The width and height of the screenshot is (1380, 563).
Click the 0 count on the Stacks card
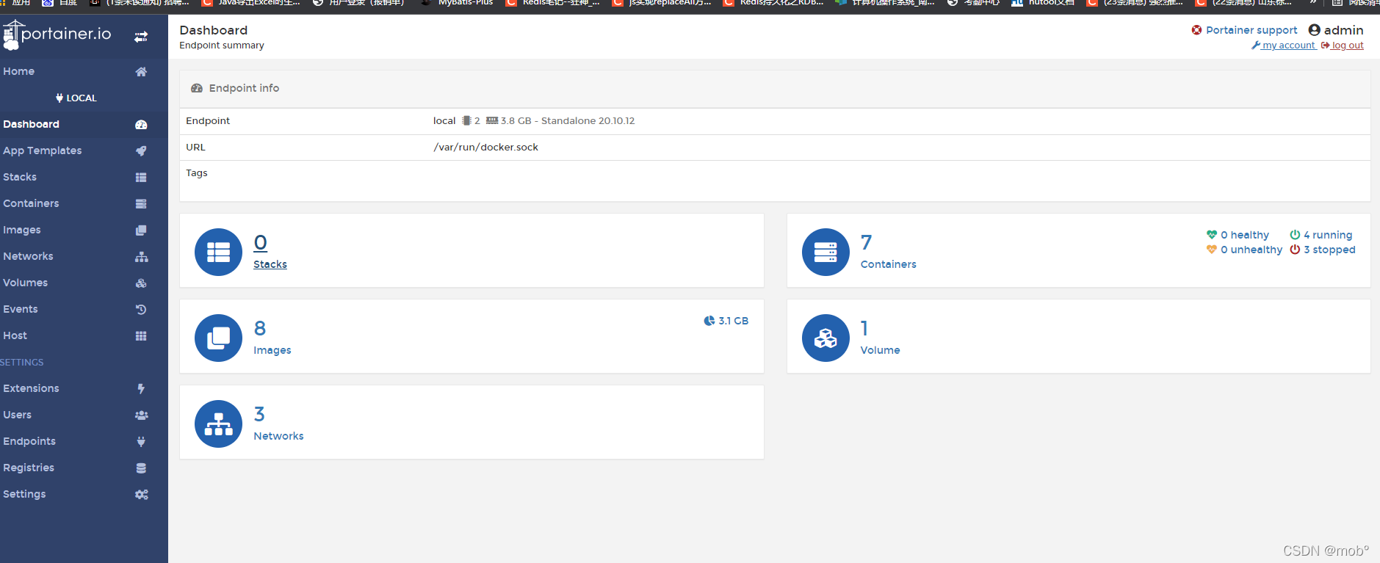pyautogui.click(x=261, y=242)
